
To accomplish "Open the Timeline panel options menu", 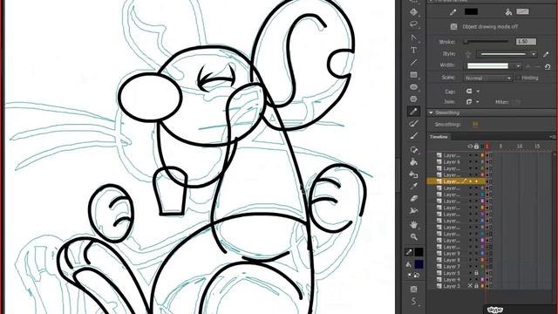I will tap(552, 137).
